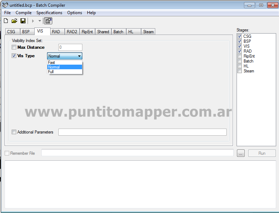Check Batch in the Stages list
This screenshot has height=213, width=279.
coord(239,61)
